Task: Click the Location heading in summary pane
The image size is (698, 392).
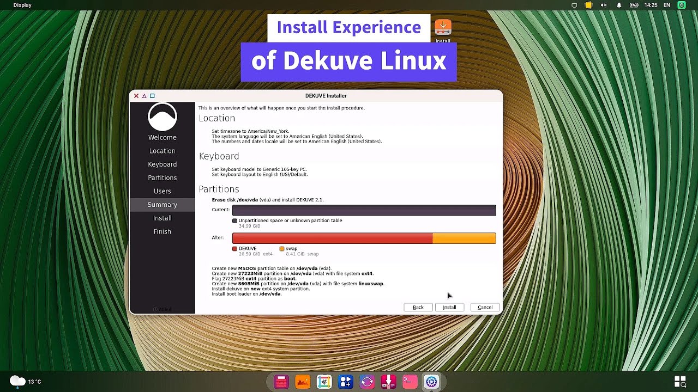Action: point(217,118)
